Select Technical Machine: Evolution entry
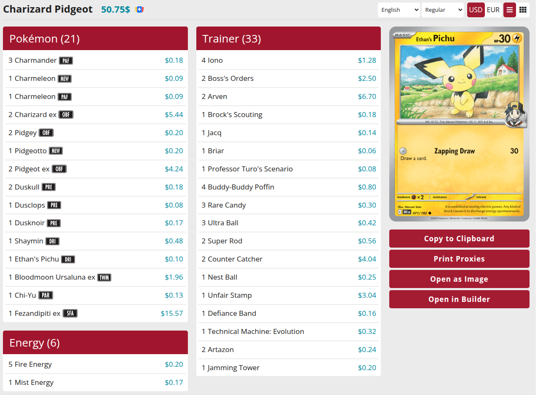 [x=289, y=332]
